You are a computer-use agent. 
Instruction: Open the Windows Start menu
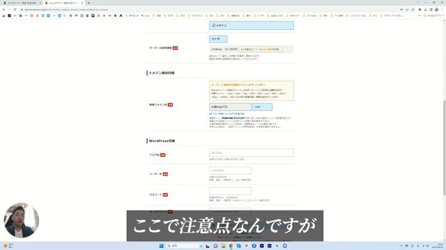pyautogui.click(x=161, y=246)
